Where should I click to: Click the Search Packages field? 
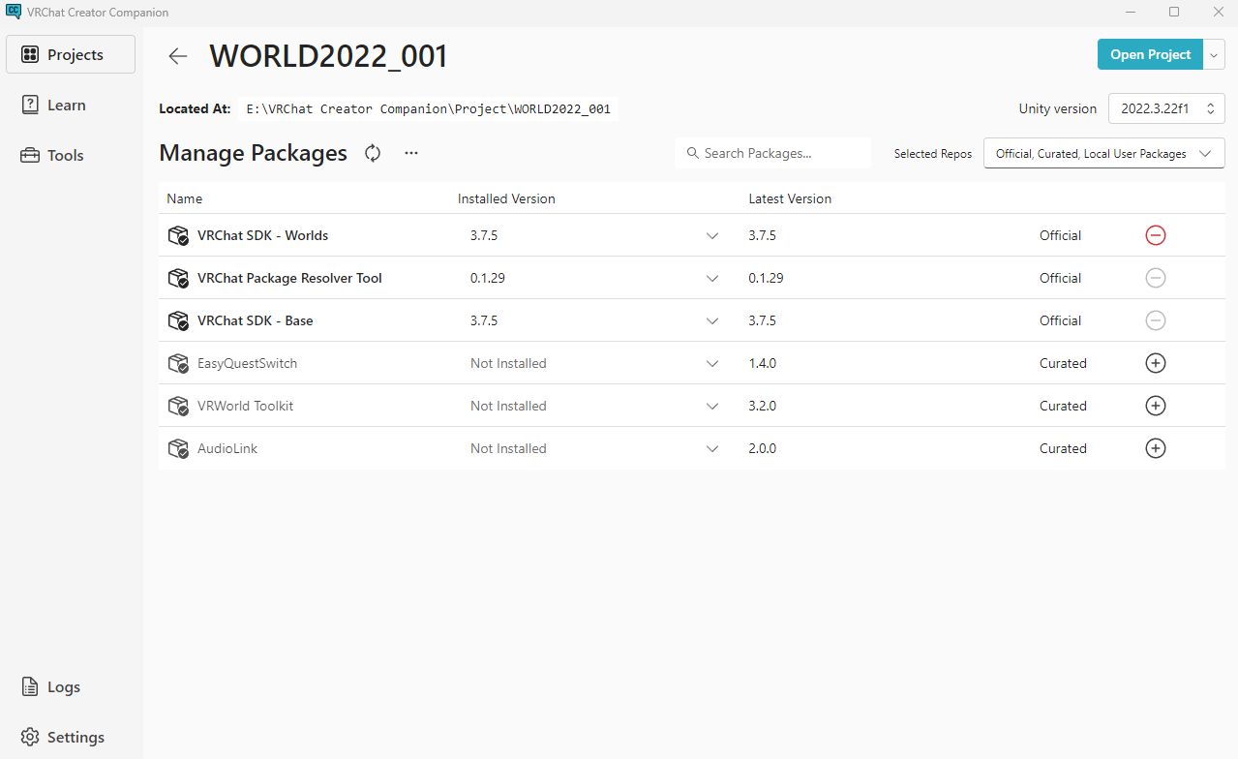(x=773, y=153)
